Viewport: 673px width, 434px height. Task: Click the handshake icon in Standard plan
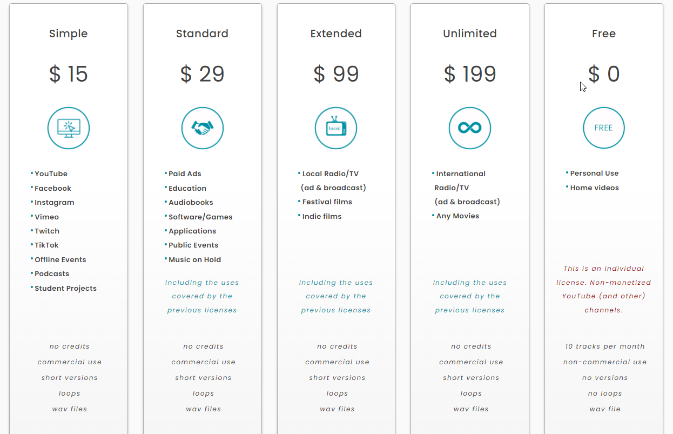click(x=203, y=128)
